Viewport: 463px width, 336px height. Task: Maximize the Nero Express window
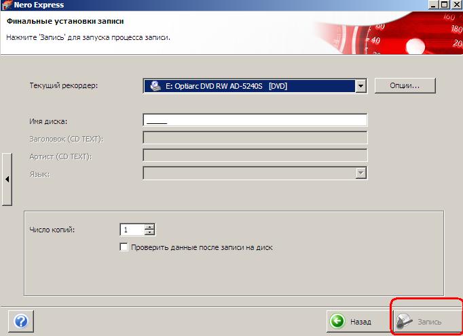[445, 4]
